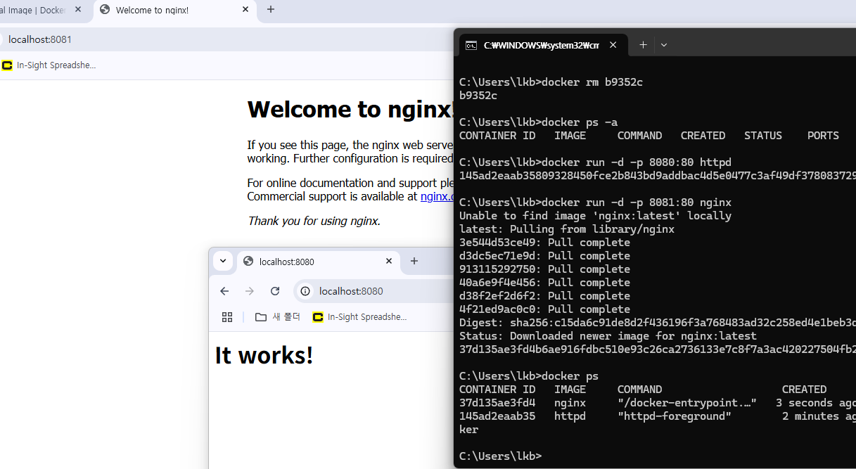This screenshot has width=856, height=469.
Task: Go forward in the localhost:8080 window
Action: (250, 291)
